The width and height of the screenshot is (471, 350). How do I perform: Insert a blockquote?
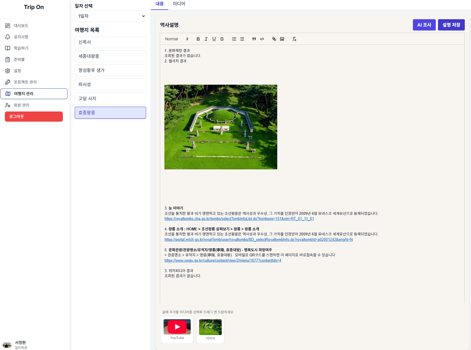[x=254, y=39]
